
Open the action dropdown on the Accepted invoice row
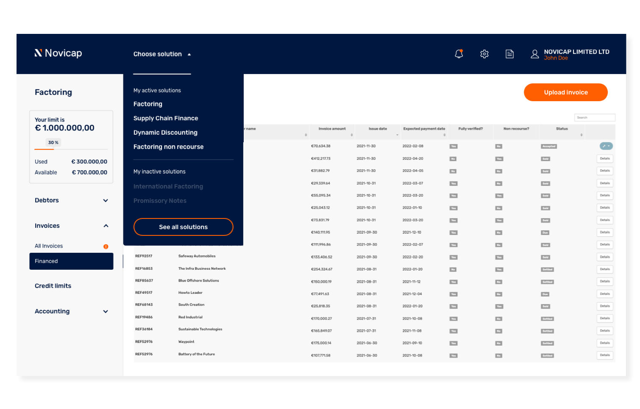[606, 146]
